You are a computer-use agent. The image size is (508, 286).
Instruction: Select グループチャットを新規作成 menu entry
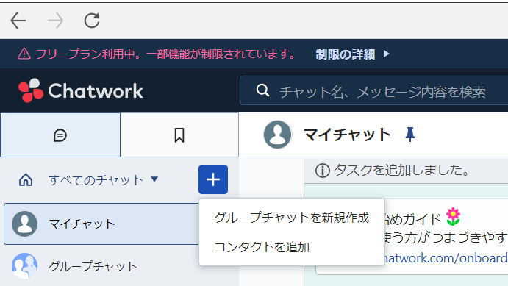292,218
